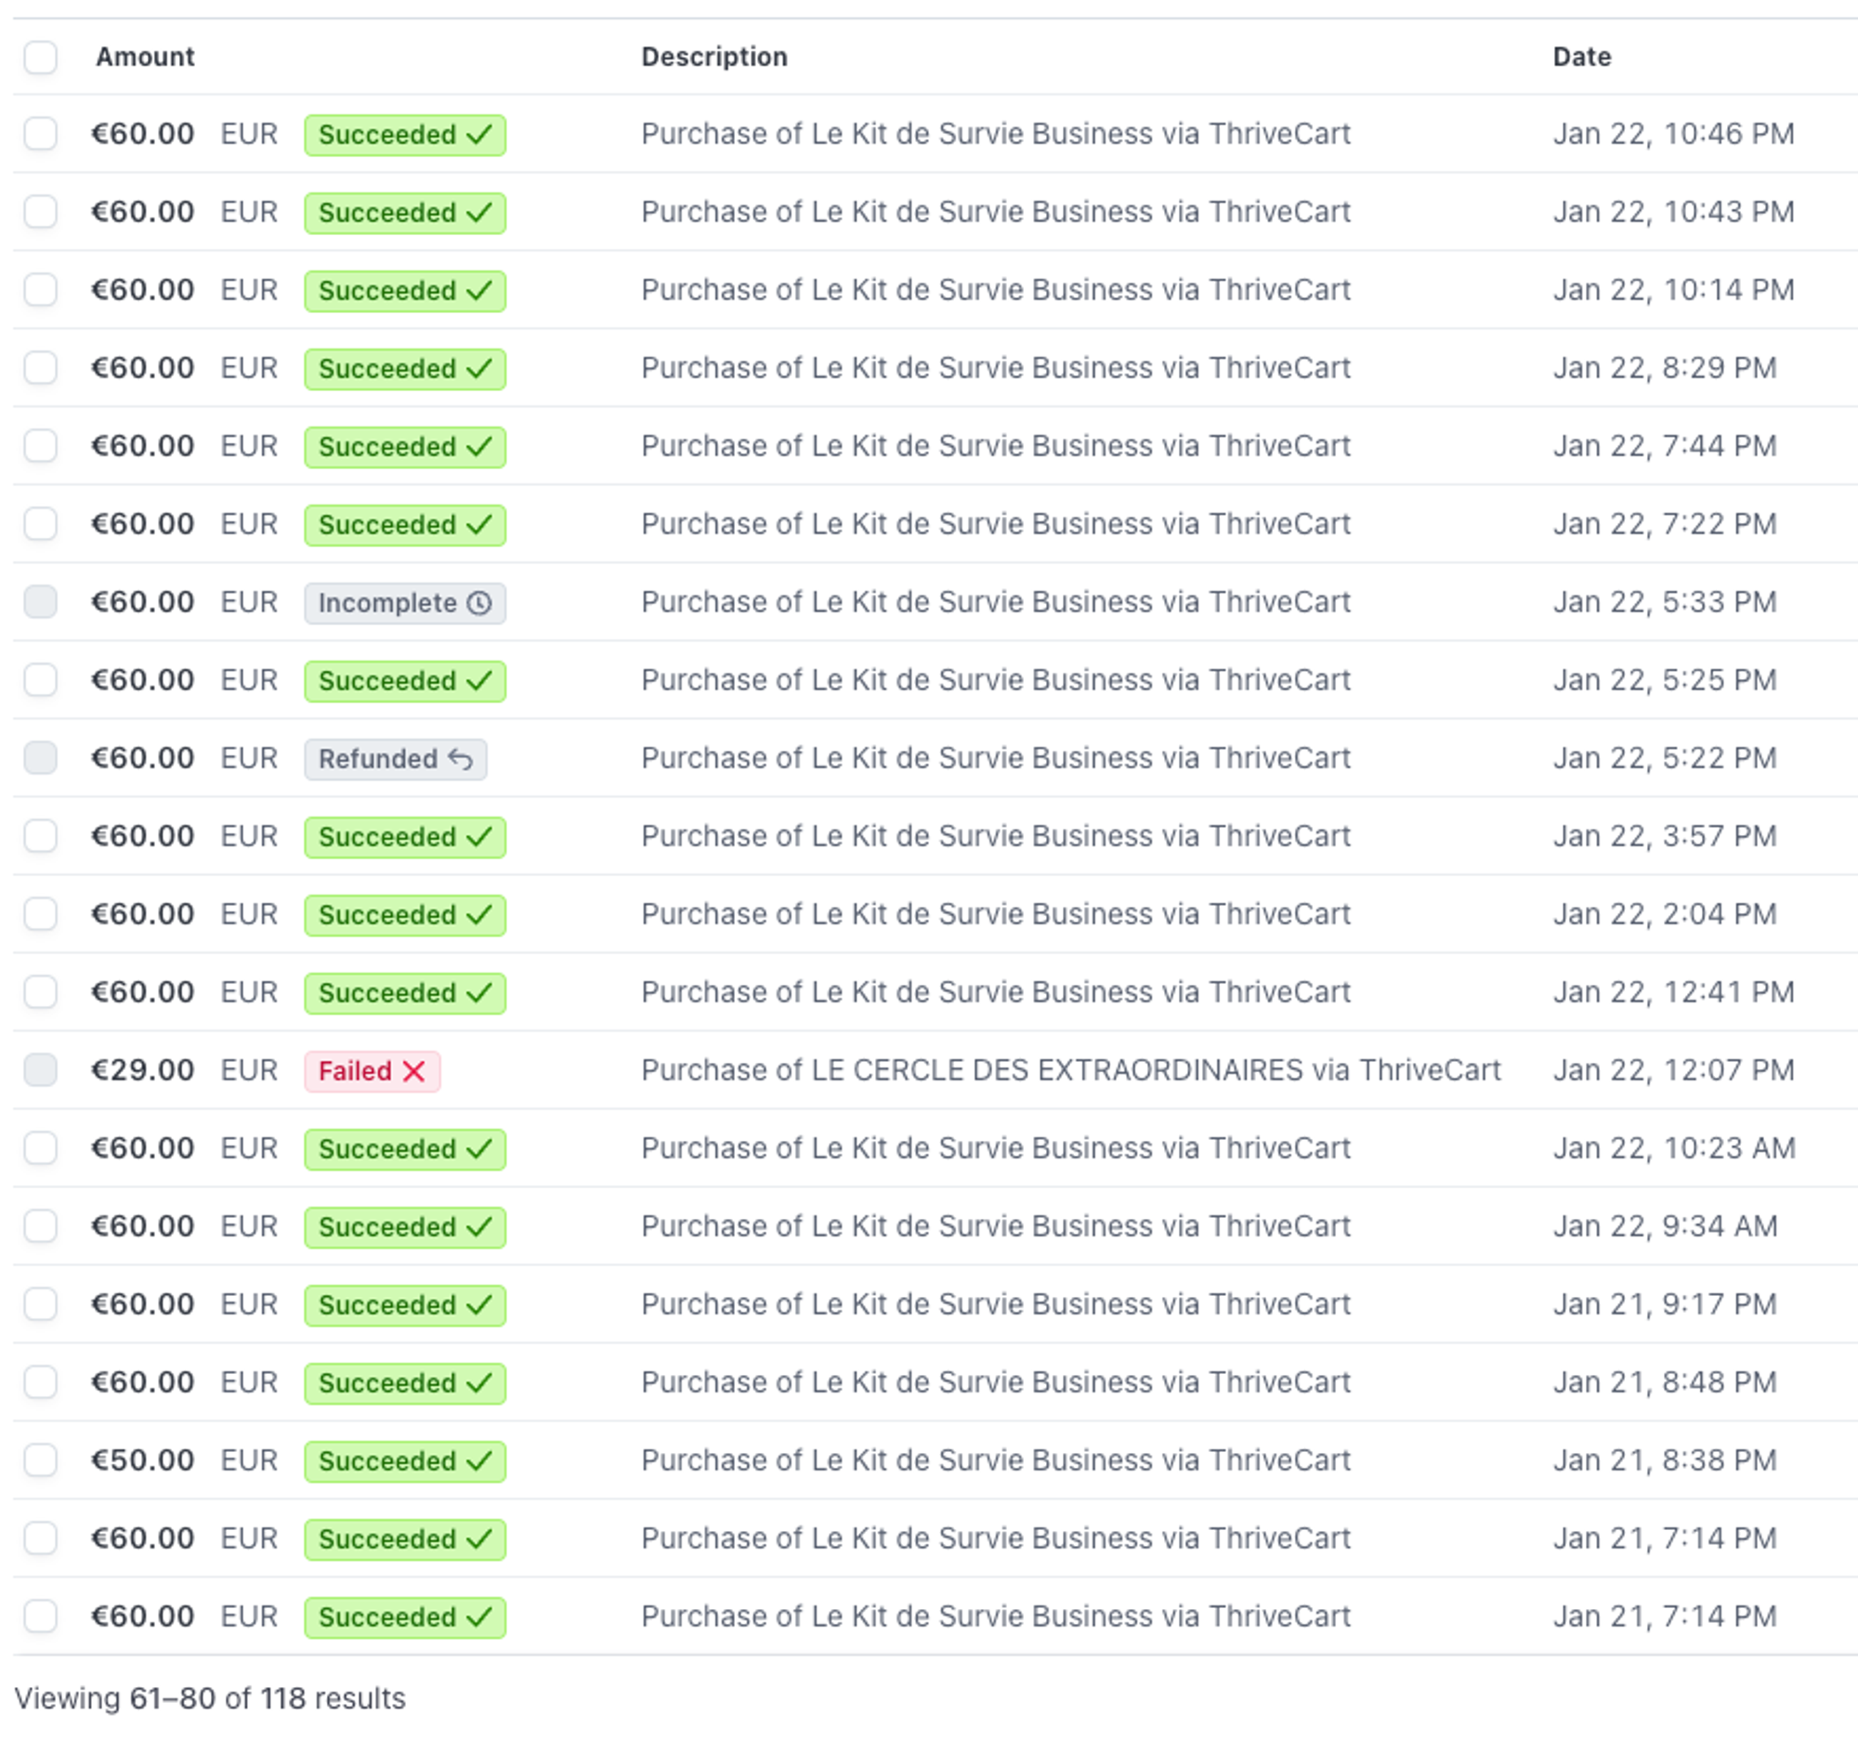Open the refunded payment description from 5:22 PM

[995, 758]
